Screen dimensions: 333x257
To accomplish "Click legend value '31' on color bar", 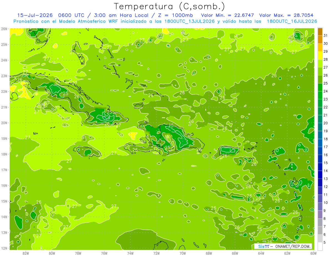I will (x=326, y=35).
